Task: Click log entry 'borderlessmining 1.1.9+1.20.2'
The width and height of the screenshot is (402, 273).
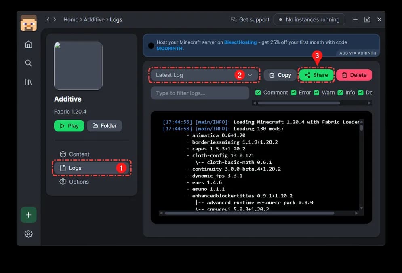Action: click(235, 142)
